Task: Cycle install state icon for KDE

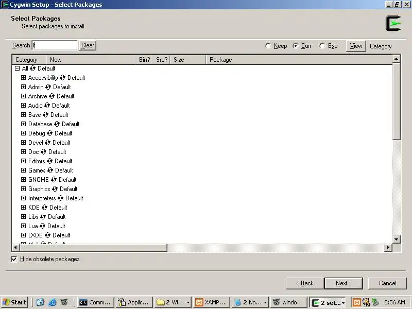Action: coord(44,208)
